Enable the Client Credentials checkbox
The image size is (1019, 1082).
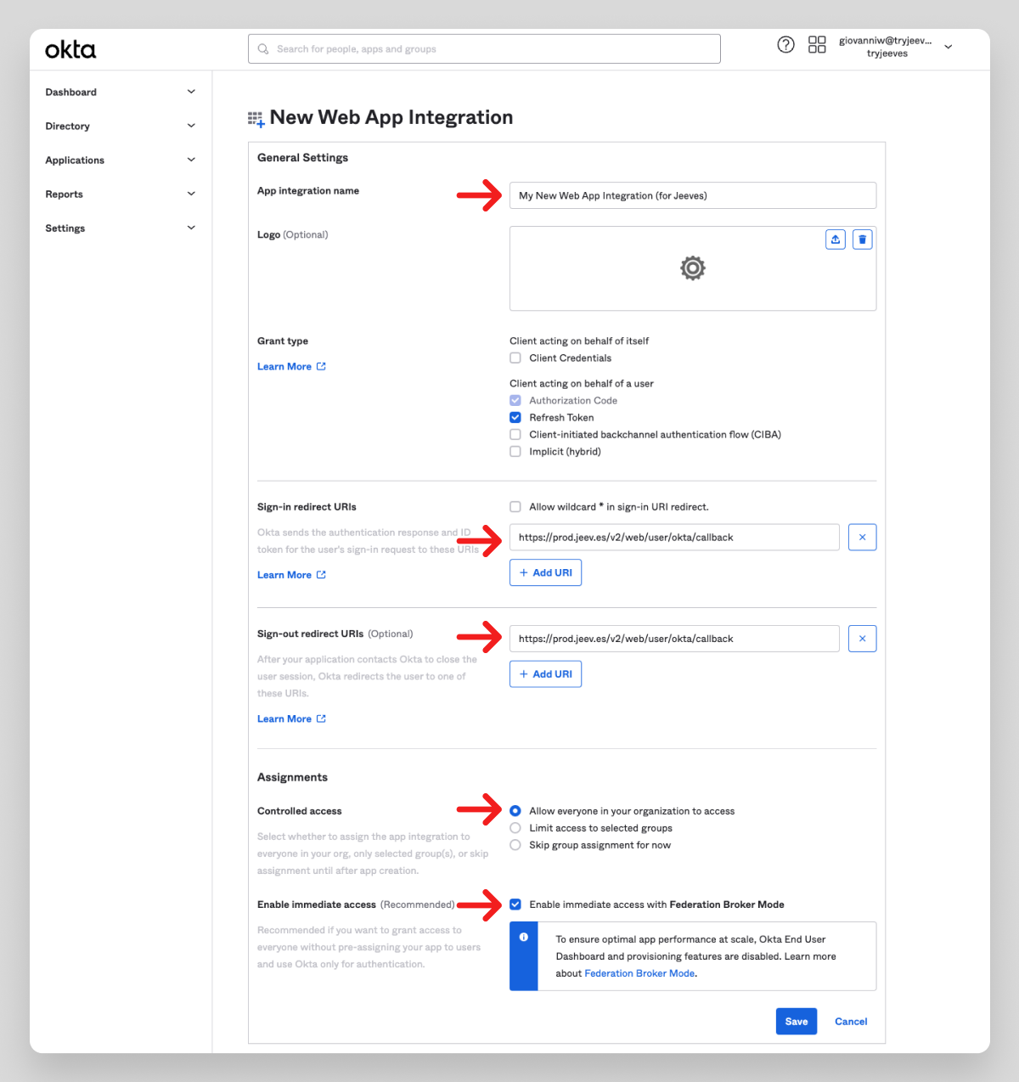515,358
